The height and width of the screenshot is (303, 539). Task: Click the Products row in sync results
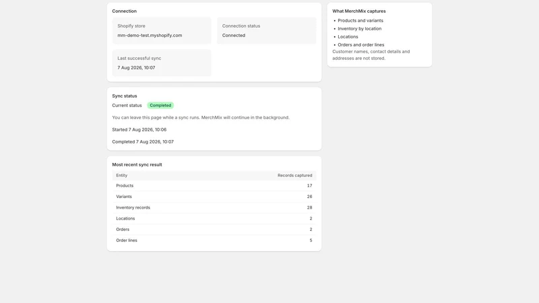(x=214, y=186)
